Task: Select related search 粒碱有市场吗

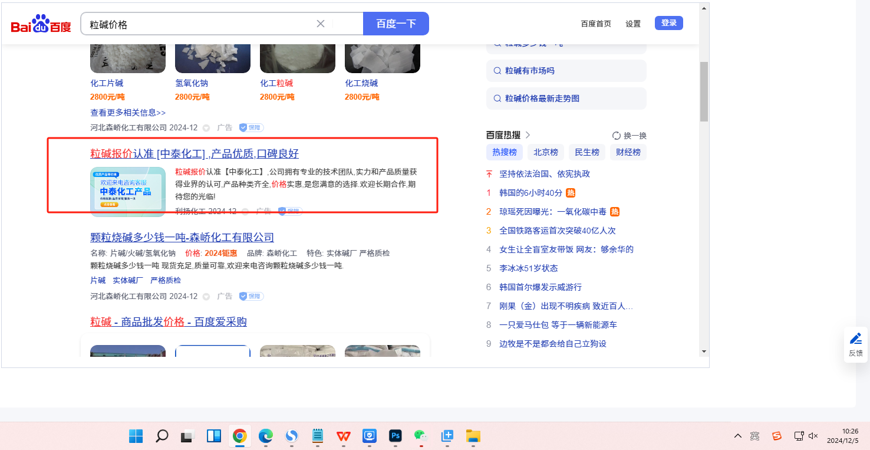Action: 566,71
